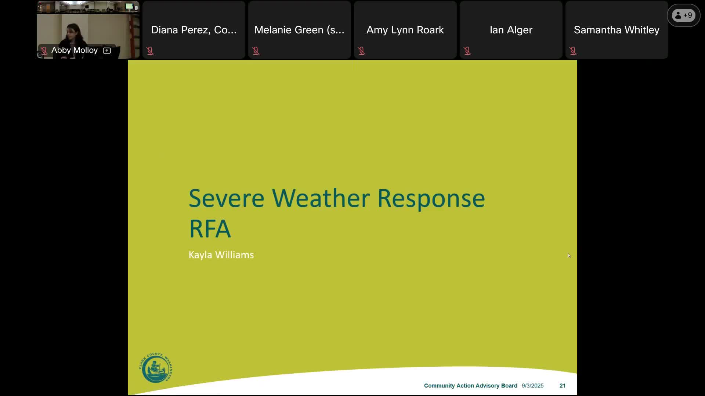705x396 pixels.
Task: Click slide number 21 in the footer
Action: [x=563, y=386]
